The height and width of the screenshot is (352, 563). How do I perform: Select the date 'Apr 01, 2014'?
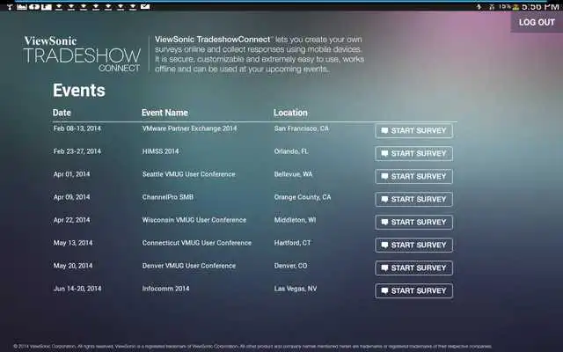coord(72,174)
